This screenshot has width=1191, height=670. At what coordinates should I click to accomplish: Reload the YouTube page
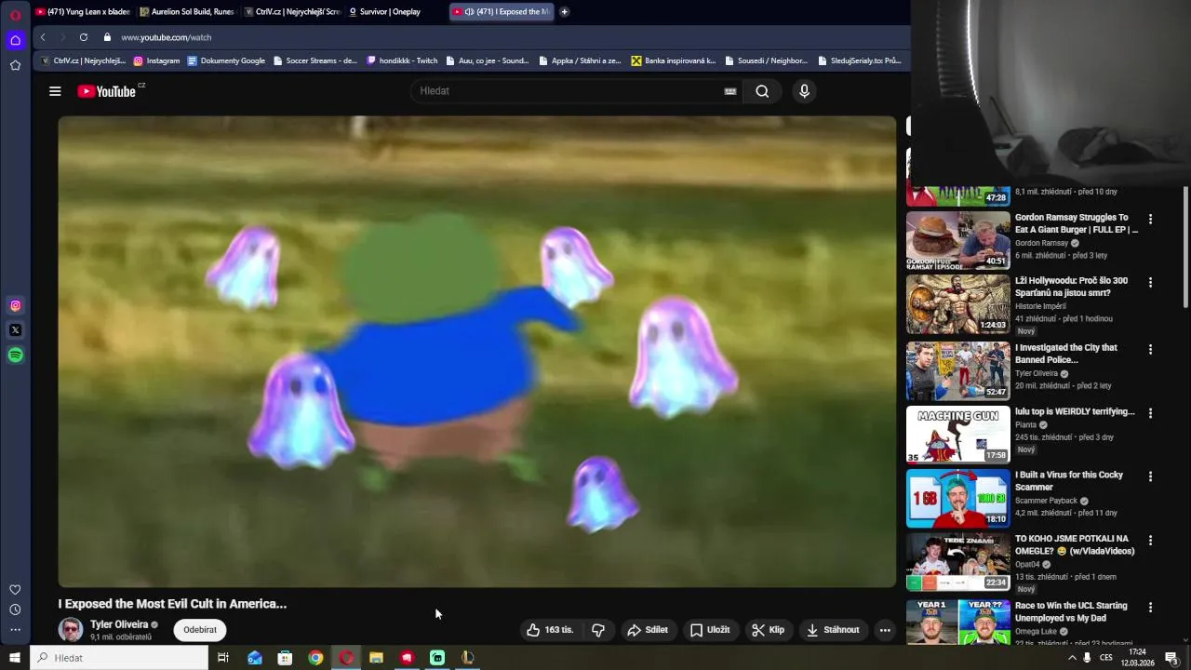84,37
